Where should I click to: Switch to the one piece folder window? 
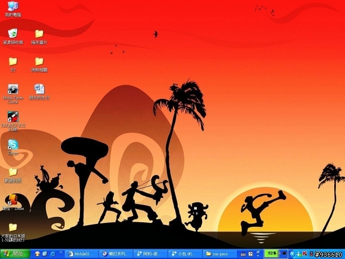click(x=219, y=254)
